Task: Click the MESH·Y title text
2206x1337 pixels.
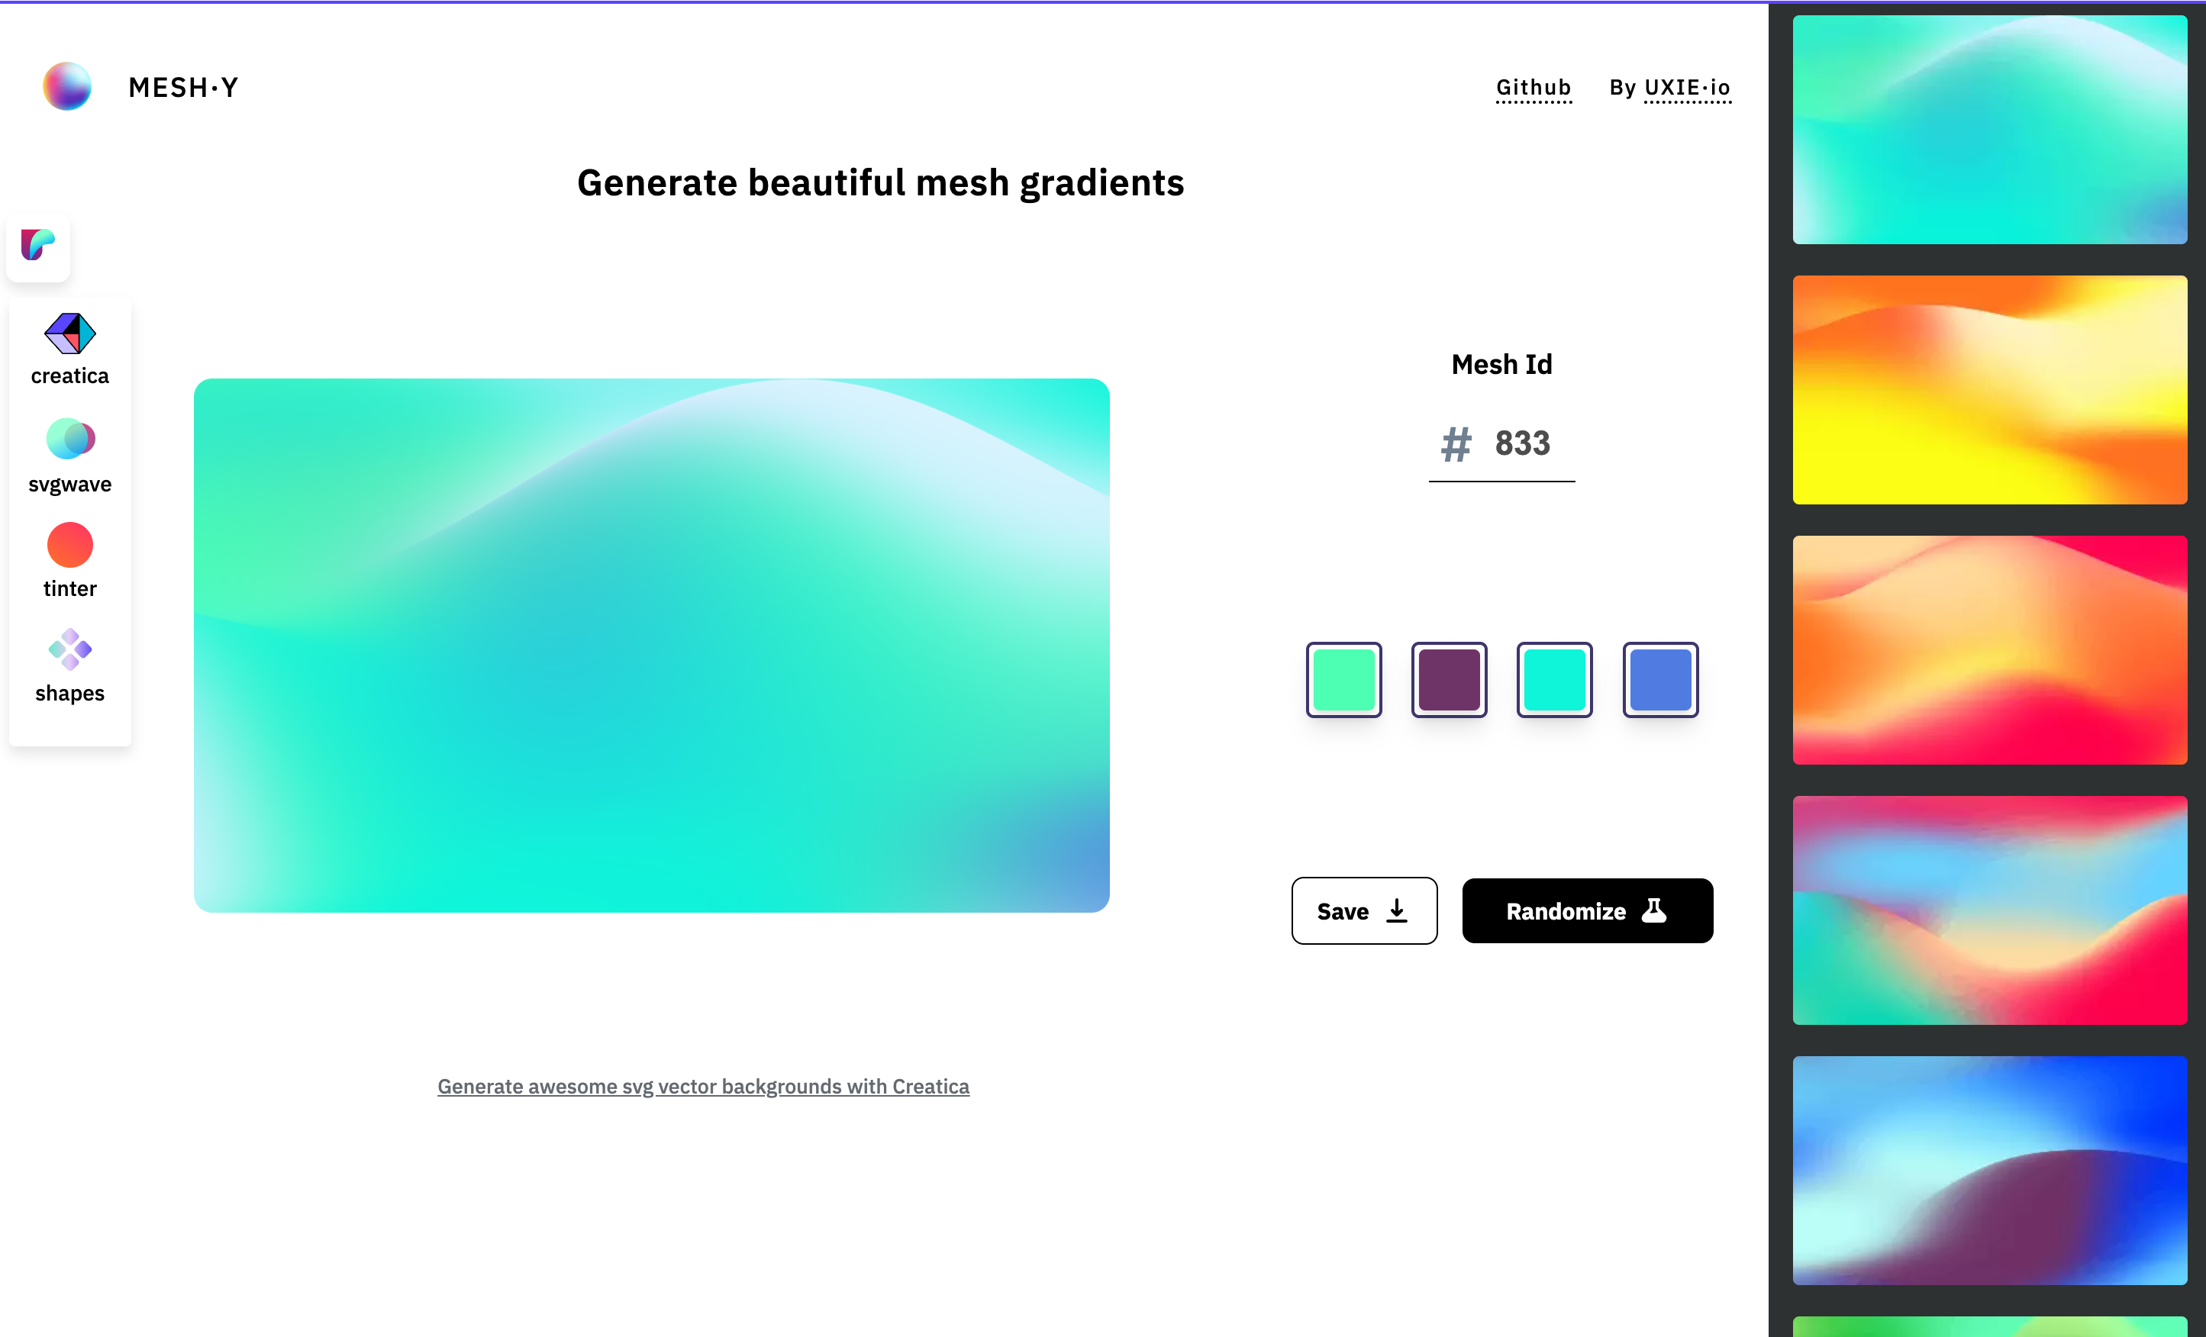Action: coord(183,88)
